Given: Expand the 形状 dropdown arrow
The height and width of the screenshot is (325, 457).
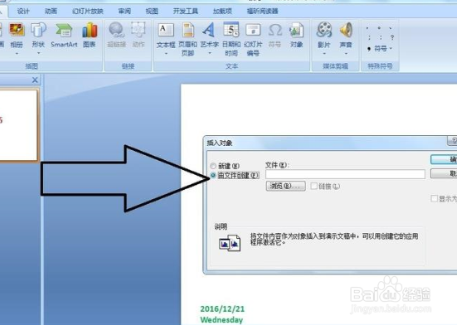Looking at the screenshot, I should tap(38, 54).
